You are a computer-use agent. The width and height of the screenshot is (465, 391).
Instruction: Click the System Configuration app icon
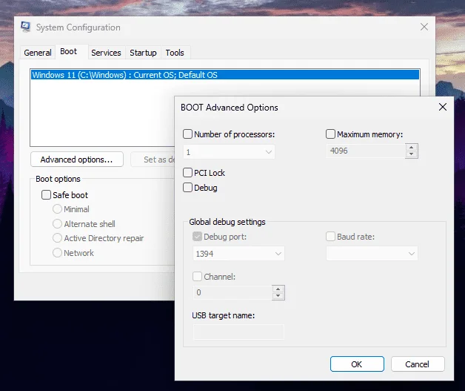click(26, 27)
